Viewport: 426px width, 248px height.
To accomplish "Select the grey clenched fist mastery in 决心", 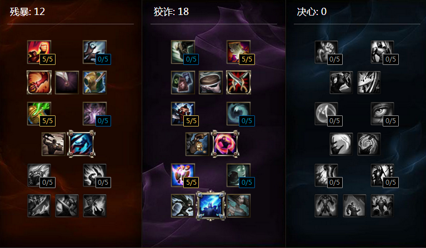I will pyautogui.click(x=326, y=52).
